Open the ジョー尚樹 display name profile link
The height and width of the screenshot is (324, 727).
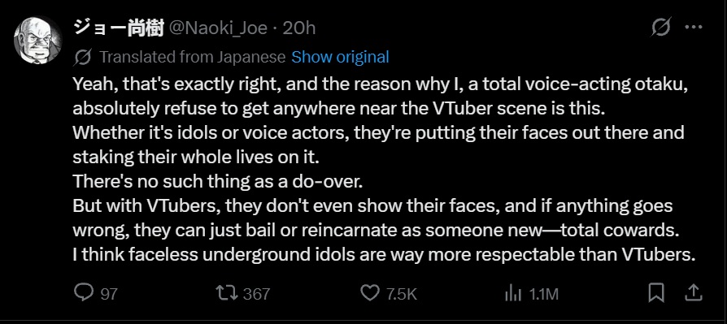[118, 28]
